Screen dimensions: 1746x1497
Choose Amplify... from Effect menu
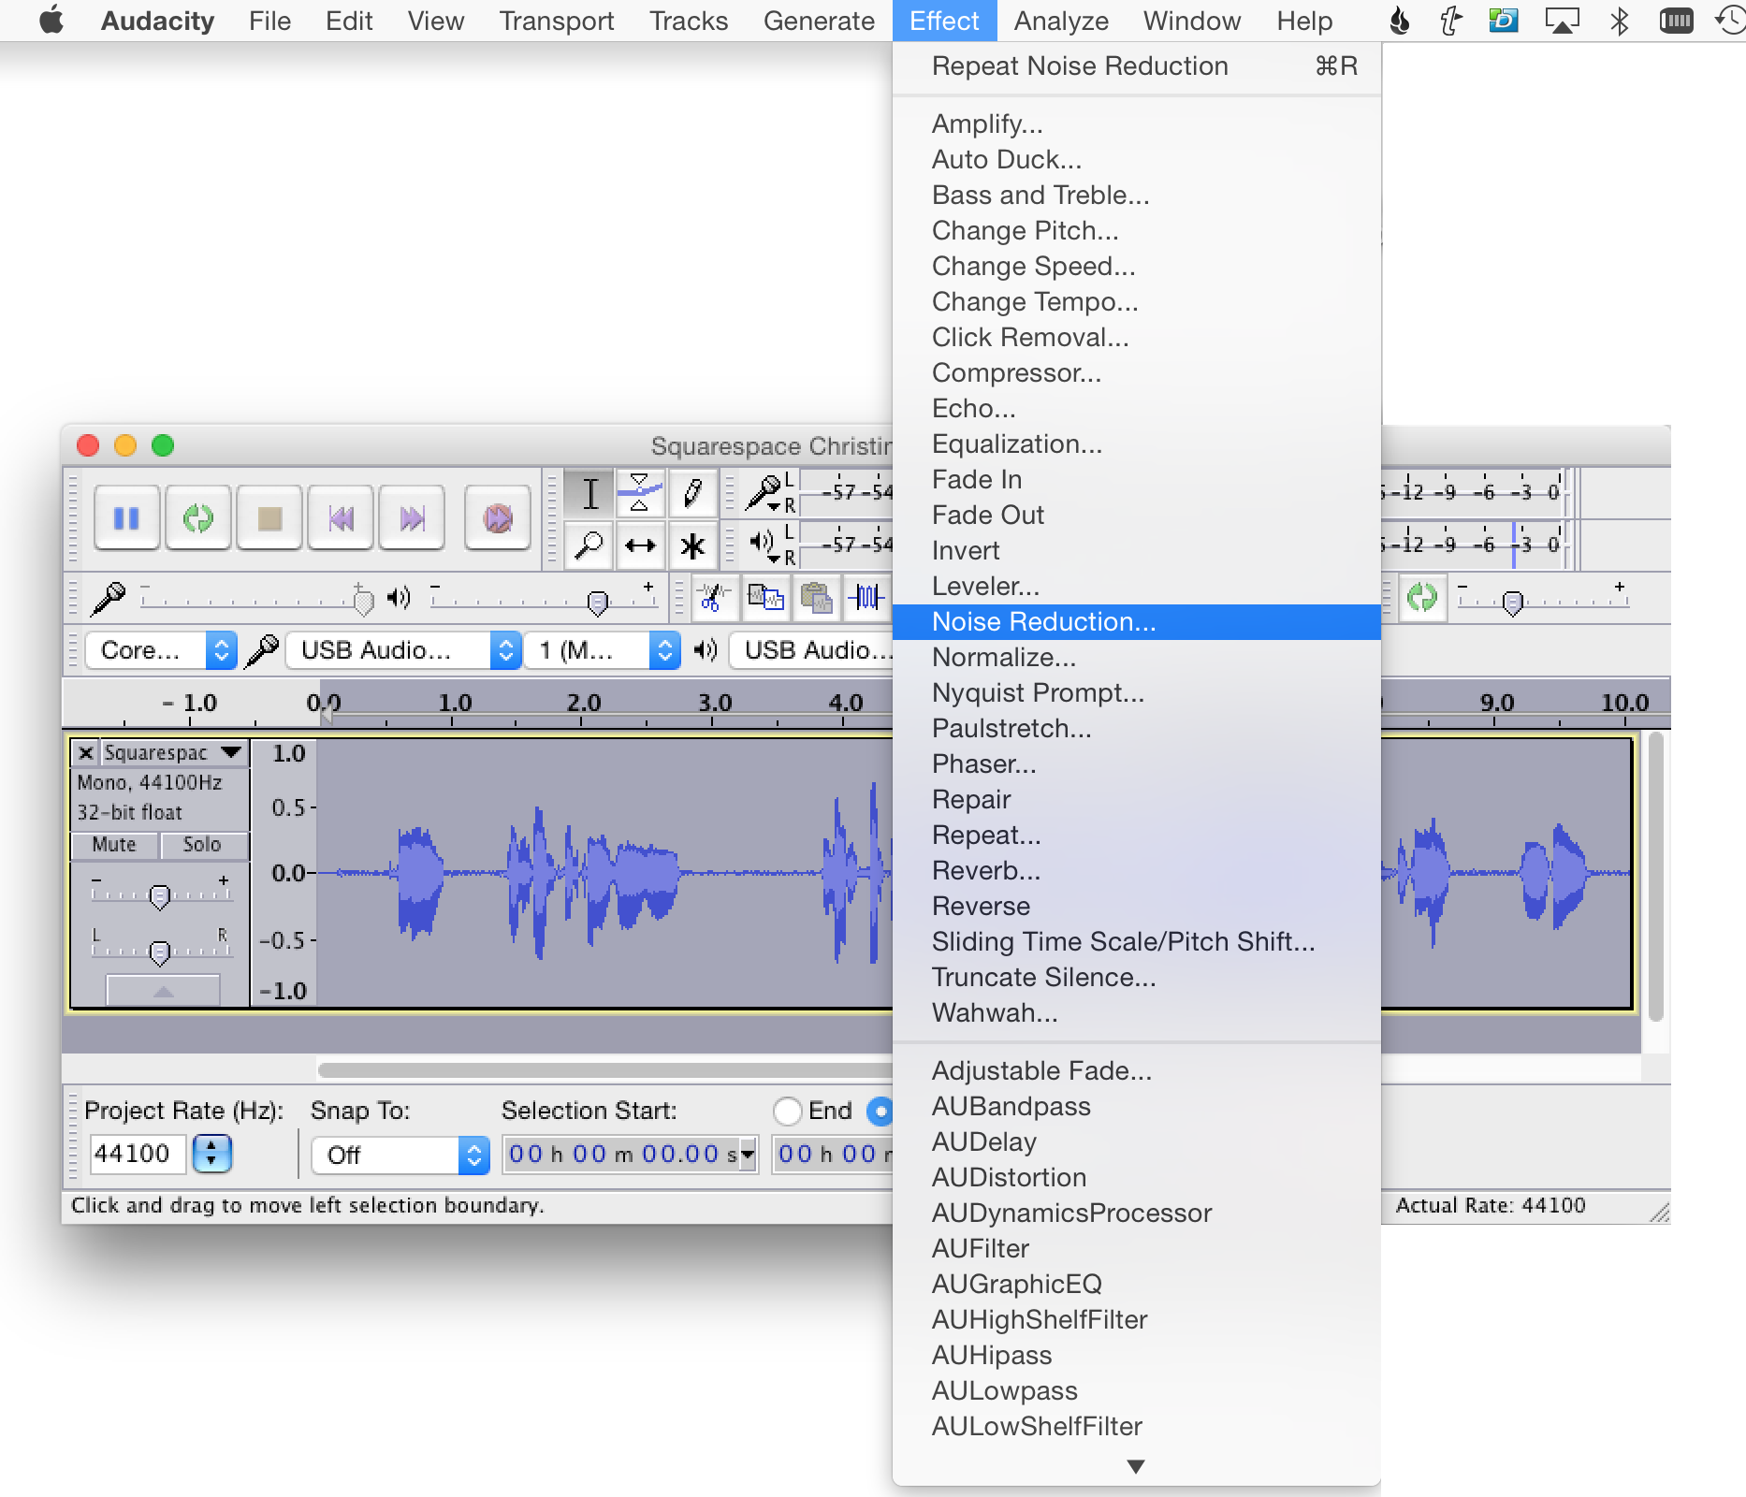1137,124
